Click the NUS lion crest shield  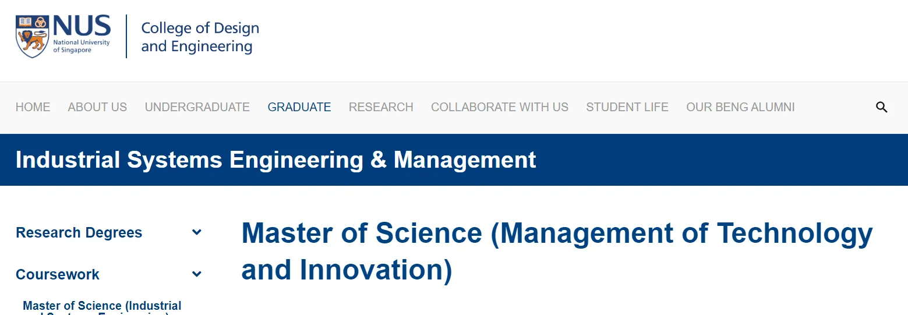tap(33, 36)
